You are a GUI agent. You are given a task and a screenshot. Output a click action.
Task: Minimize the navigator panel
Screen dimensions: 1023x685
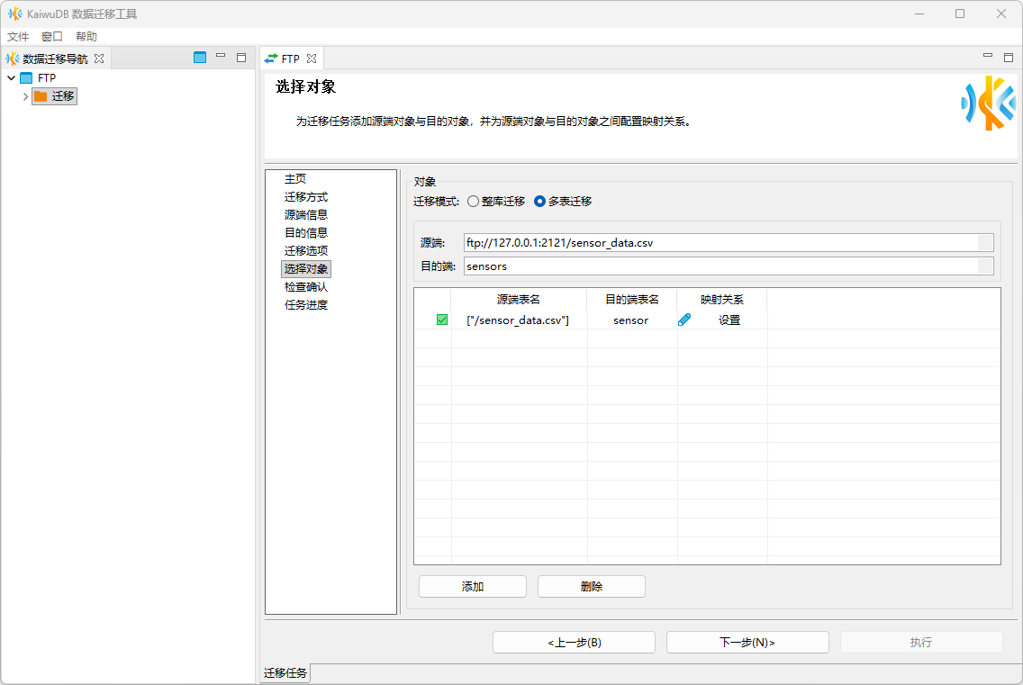tap(221, 58)
